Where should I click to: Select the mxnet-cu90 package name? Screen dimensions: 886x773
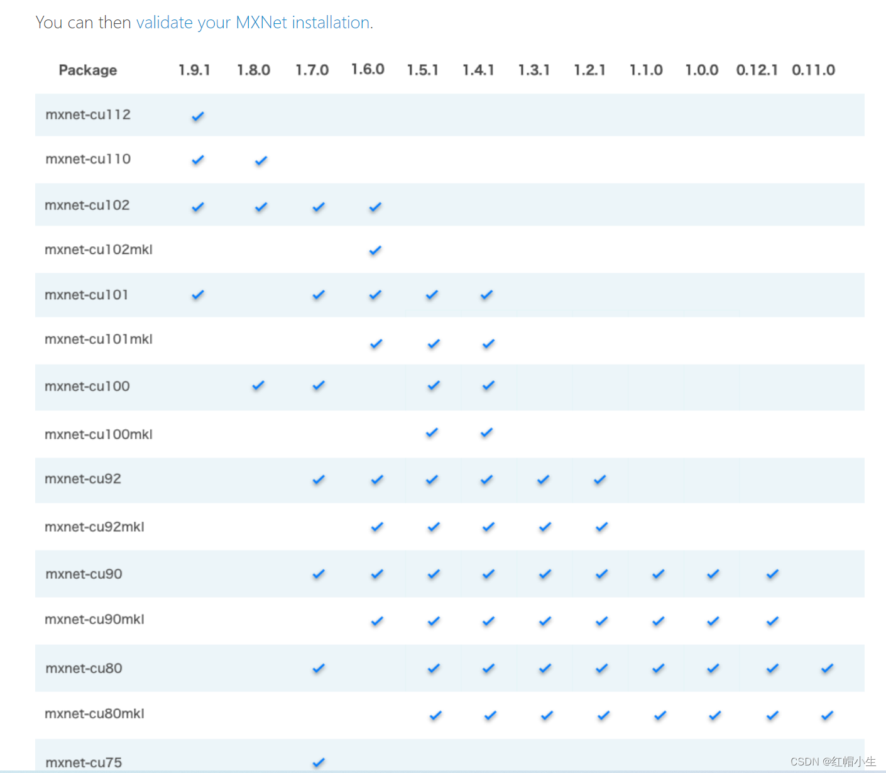(x=84, y=574)
